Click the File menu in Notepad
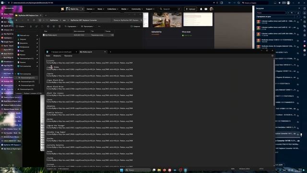Viewport: 307px width, 173px height. pos(48,56)
